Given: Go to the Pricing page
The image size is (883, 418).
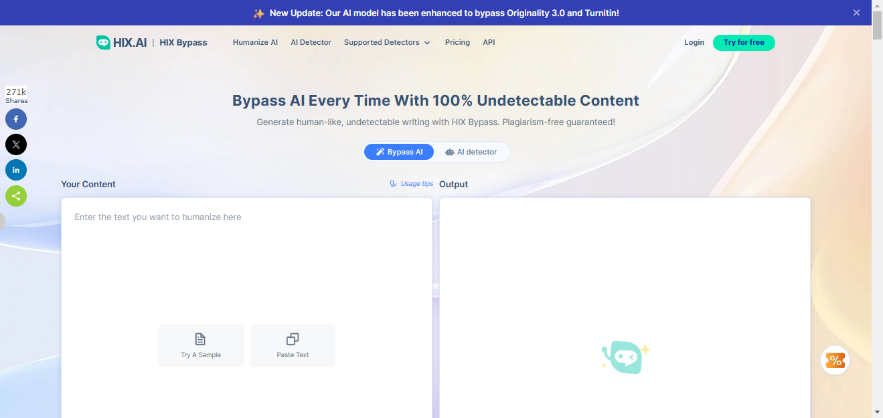Looking at the screenshot, I should pos(457,42).
